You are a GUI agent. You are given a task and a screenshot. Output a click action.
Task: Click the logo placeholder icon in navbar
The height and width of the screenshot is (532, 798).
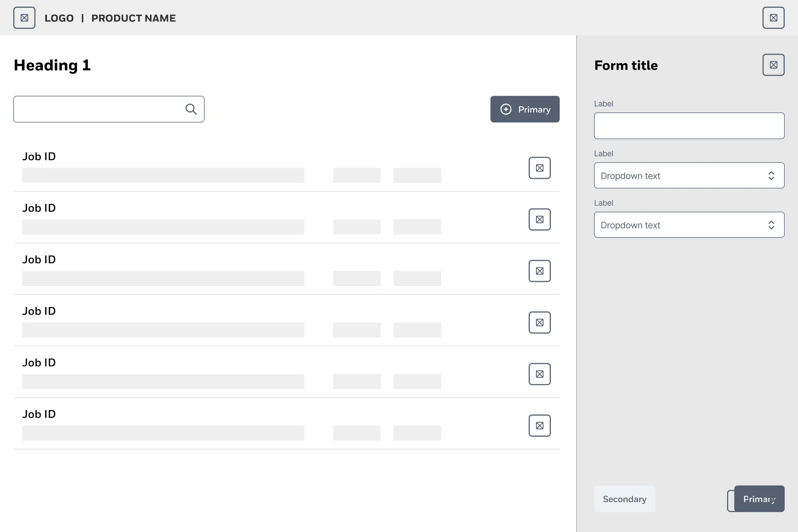point(25,18)
